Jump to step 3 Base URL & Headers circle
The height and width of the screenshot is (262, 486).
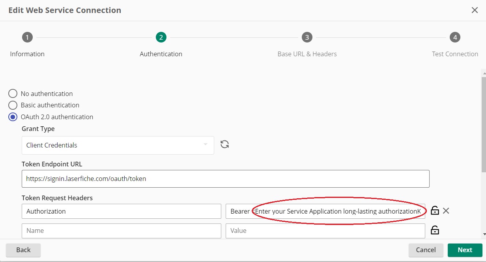click(307, 37)
